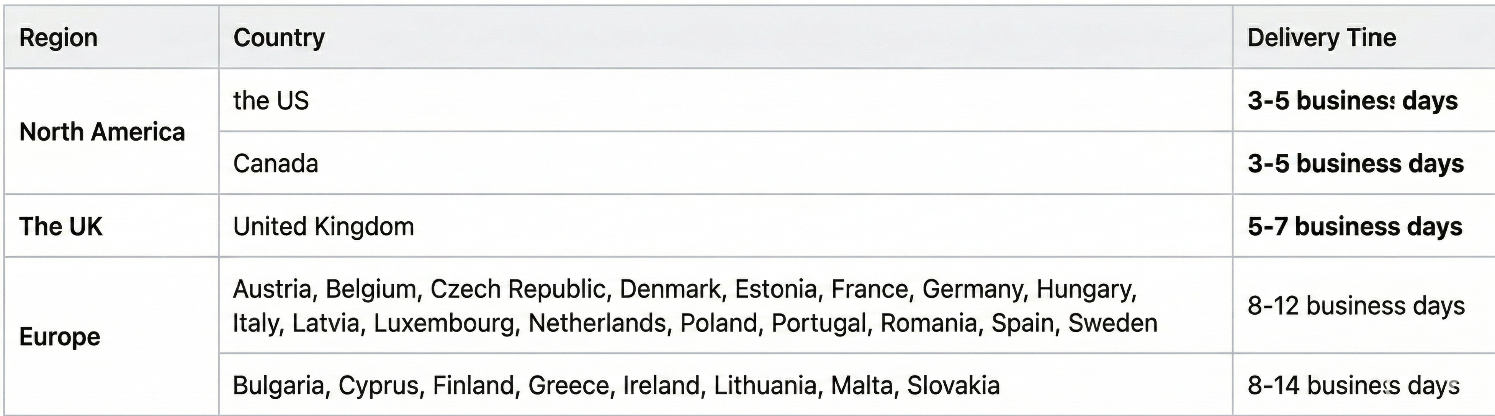This screenshot has height=416, width=1495.
Task: Click the Region column header
Action: pyautogui.click(x=58, y=37)
